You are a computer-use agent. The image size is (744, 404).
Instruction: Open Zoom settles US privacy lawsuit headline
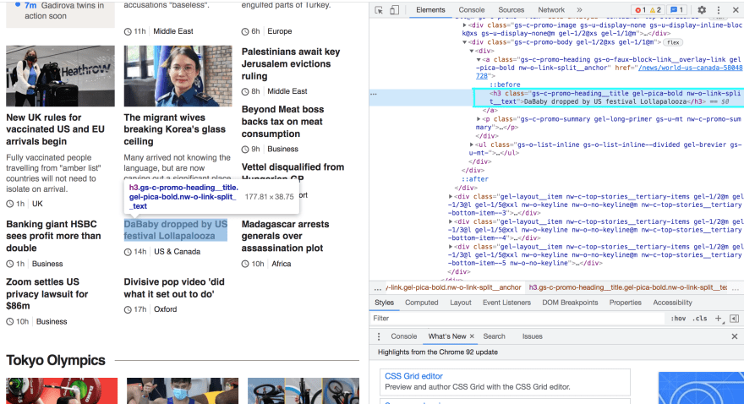47,293
